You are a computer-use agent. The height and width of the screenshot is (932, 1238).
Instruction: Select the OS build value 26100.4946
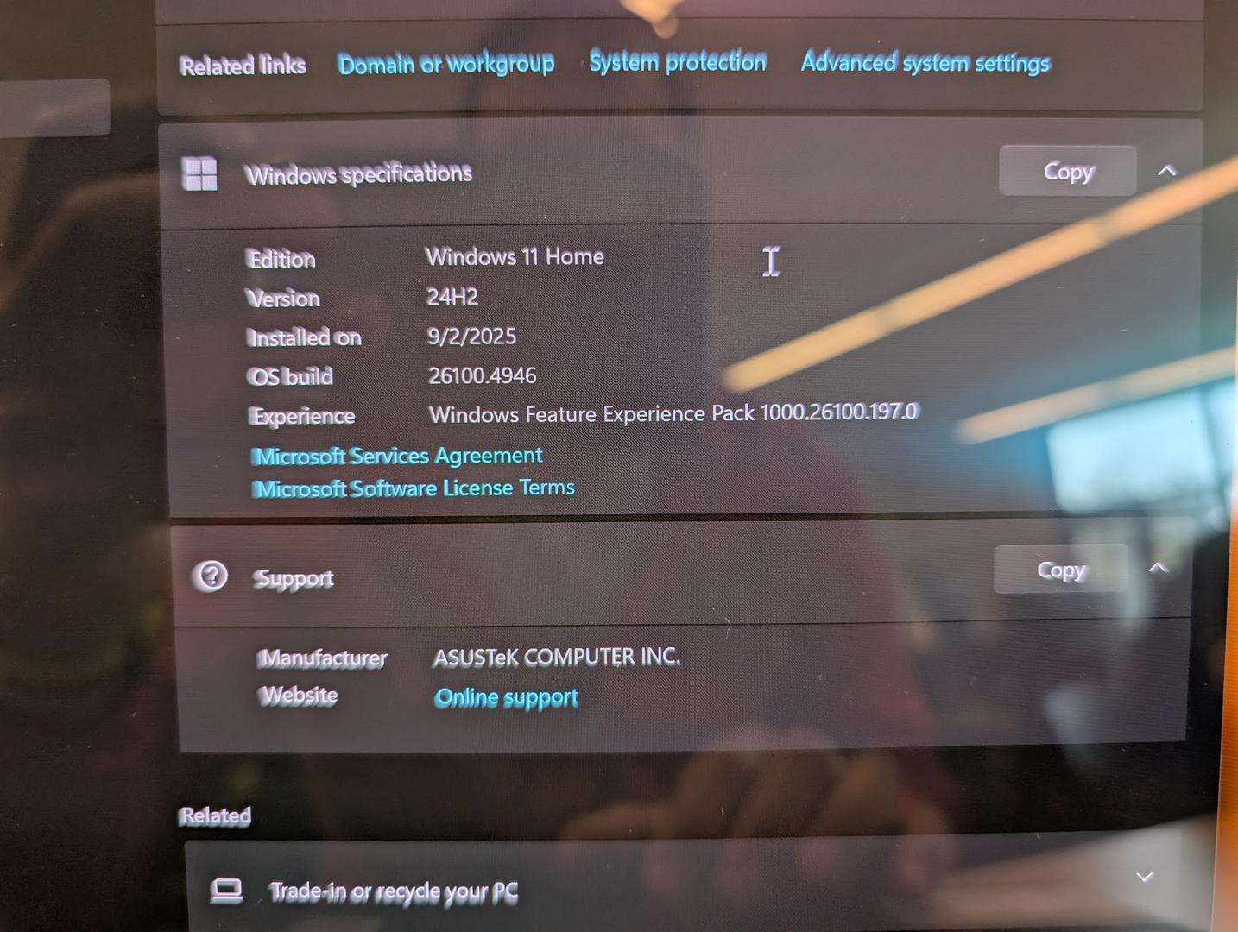click(x=483, y=375)
